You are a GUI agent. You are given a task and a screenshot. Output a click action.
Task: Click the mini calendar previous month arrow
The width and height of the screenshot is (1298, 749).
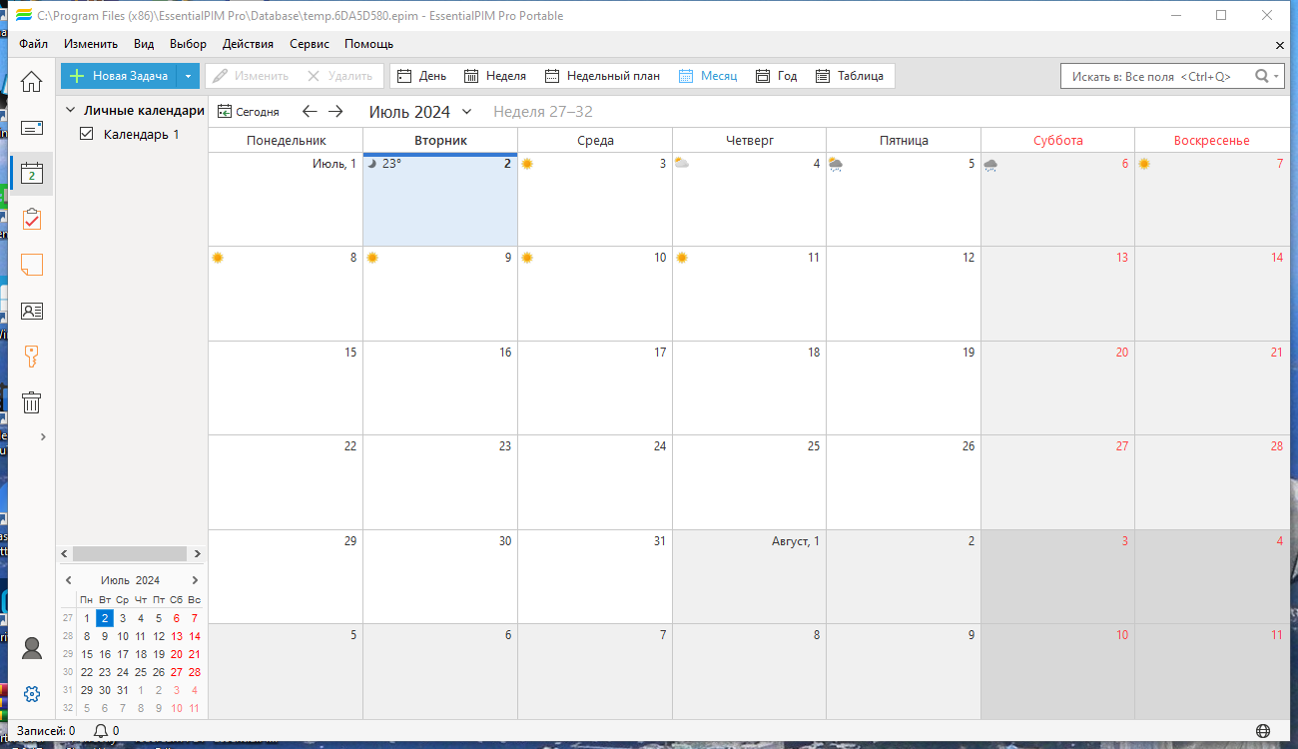tap(69, 580)
